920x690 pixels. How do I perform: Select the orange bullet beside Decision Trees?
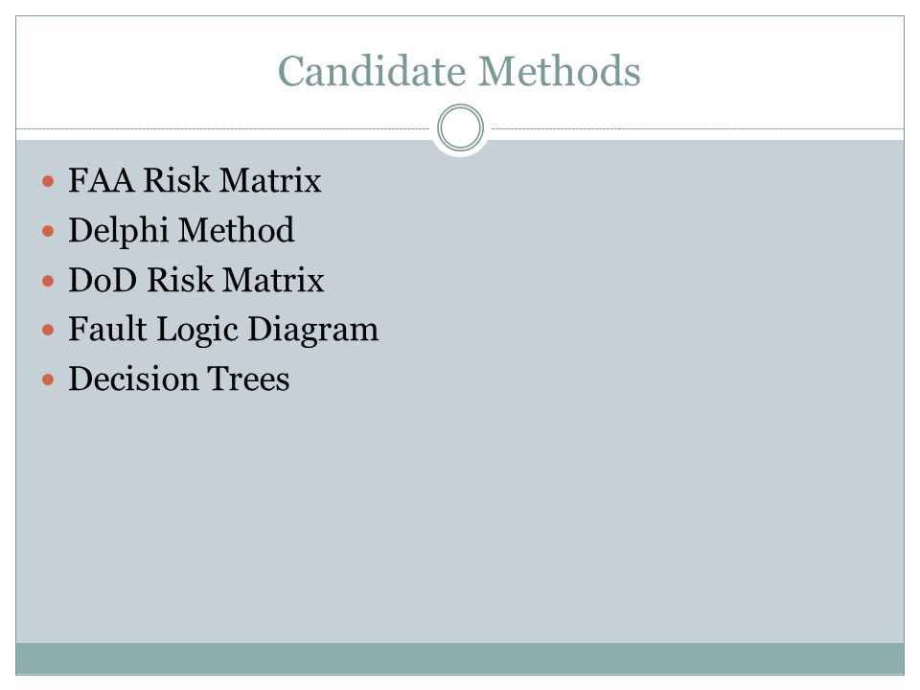48,379
